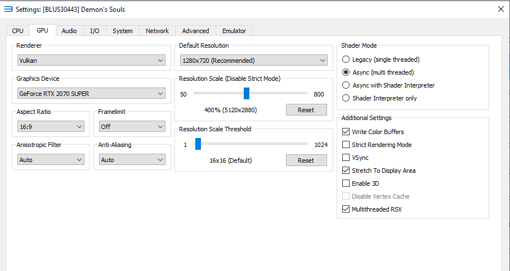The height and width of the screenshot is (271, 510).
Task: Open the Audio tab
Action: point(69,31)
